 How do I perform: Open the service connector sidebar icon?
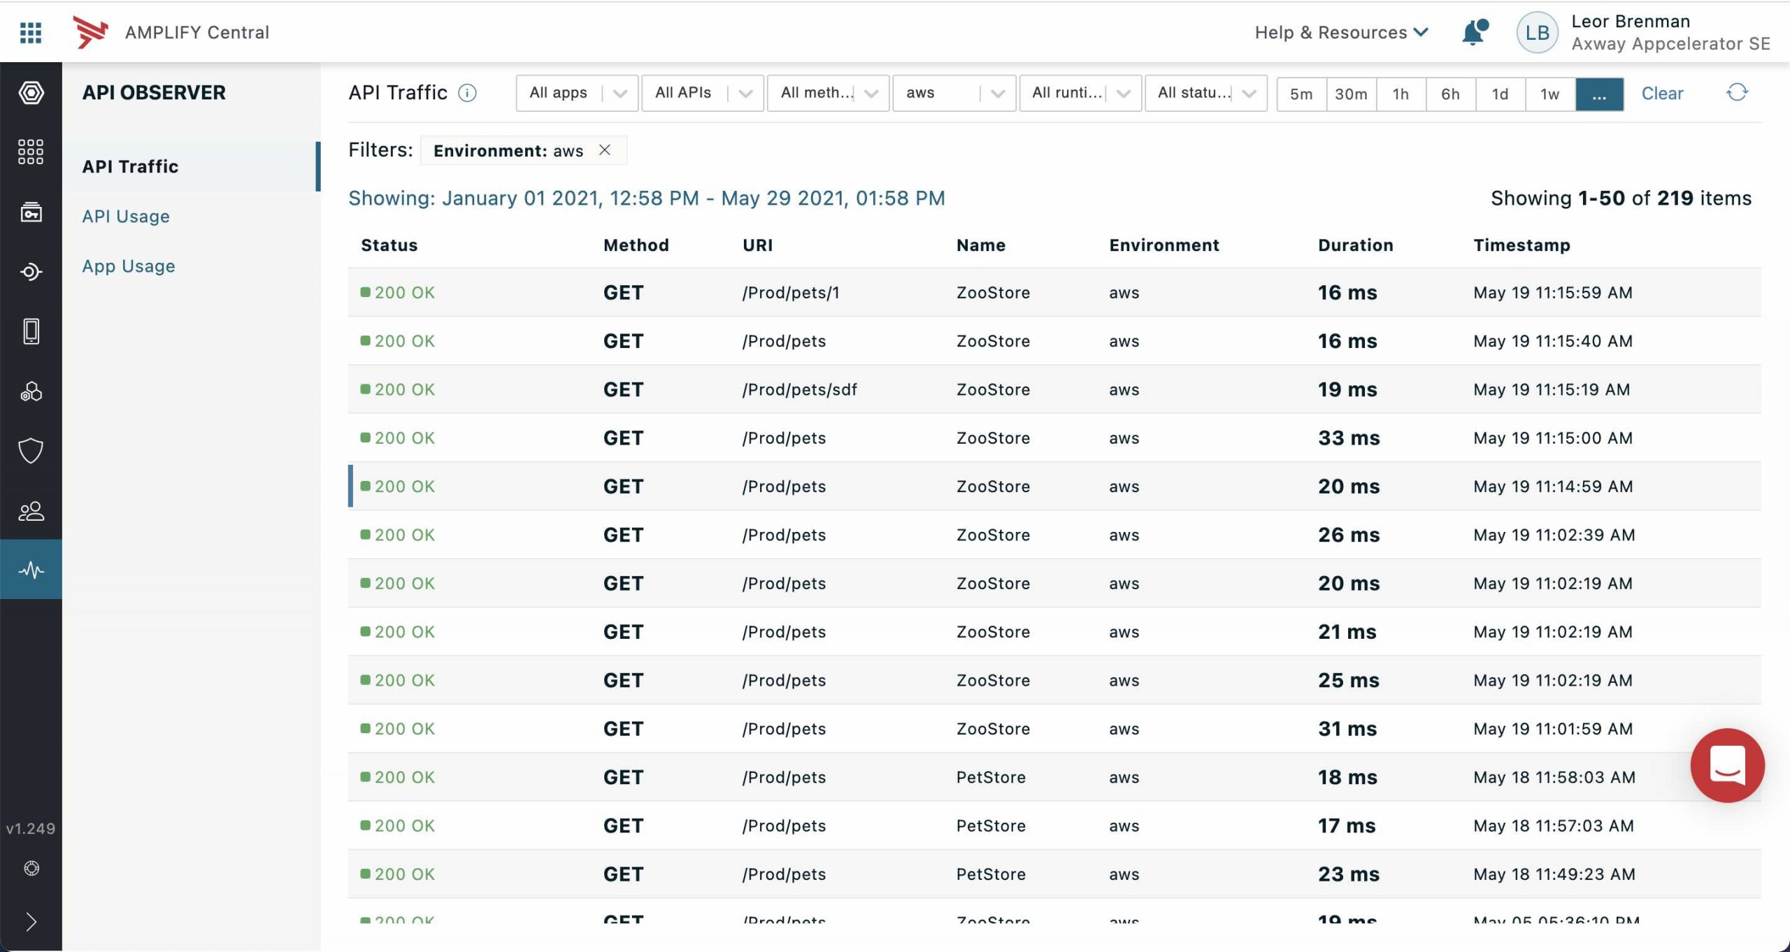[31, 271]
